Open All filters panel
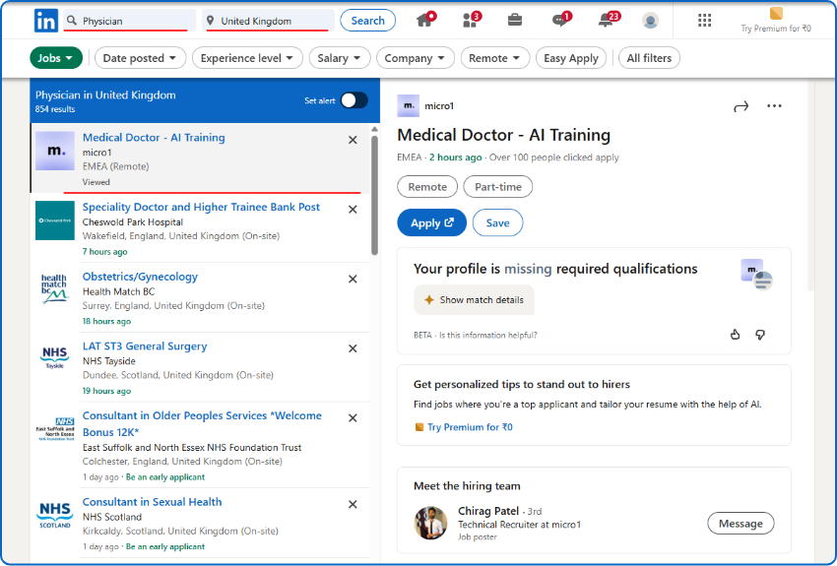837x566 pixels. (649, 58)
